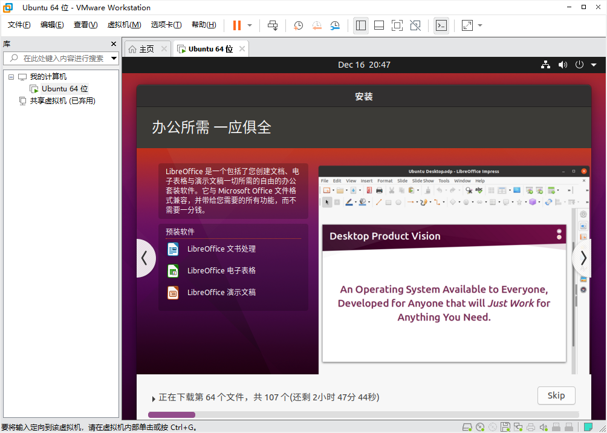This screenshot has width=607, height=433.
Task: Close the 库 library panel
Action: pos(114,44)
